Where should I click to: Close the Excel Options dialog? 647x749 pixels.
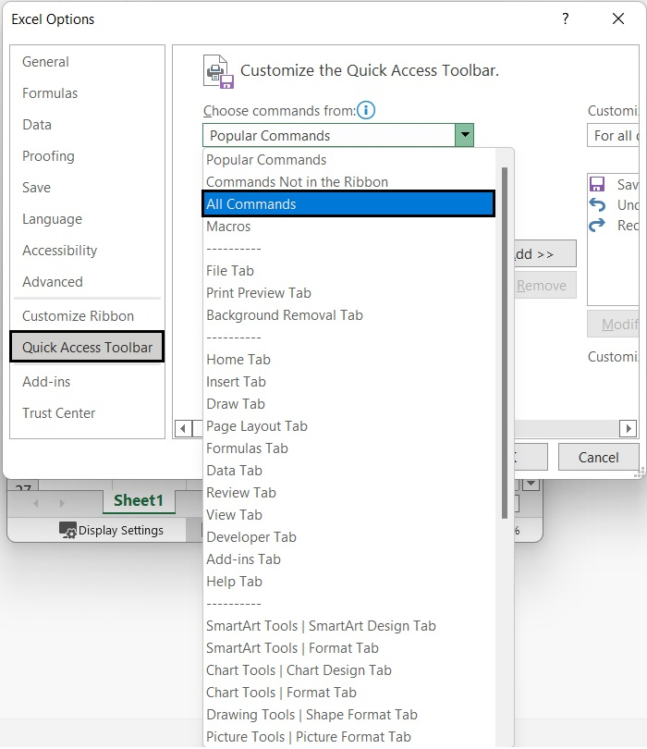618,19
